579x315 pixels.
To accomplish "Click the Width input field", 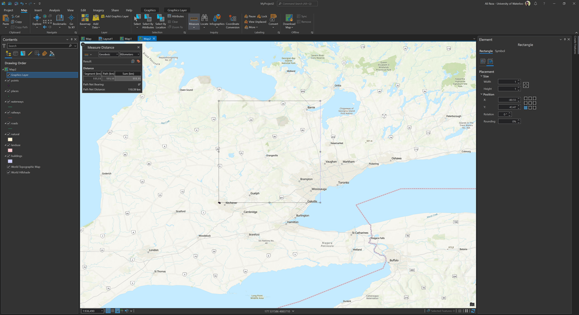I will click(x=507, y=82).
